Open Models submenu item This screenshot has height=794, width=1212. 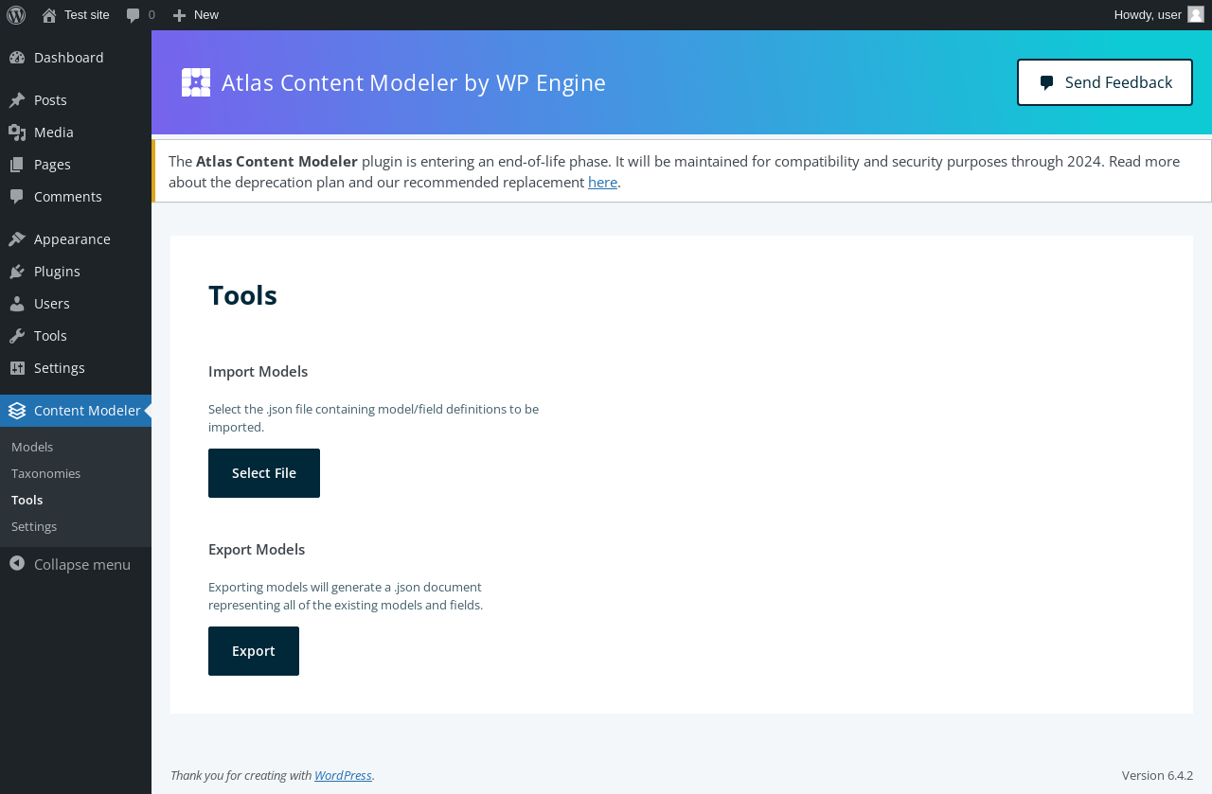click(32, 447)
